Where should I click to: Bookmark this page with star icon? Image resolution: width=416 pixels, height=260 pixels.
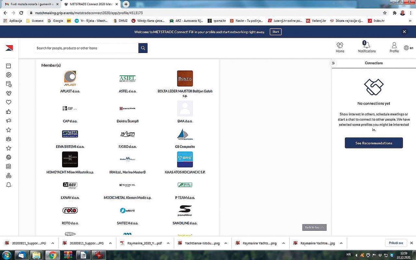pyautogui.click(x=385, y=13)
